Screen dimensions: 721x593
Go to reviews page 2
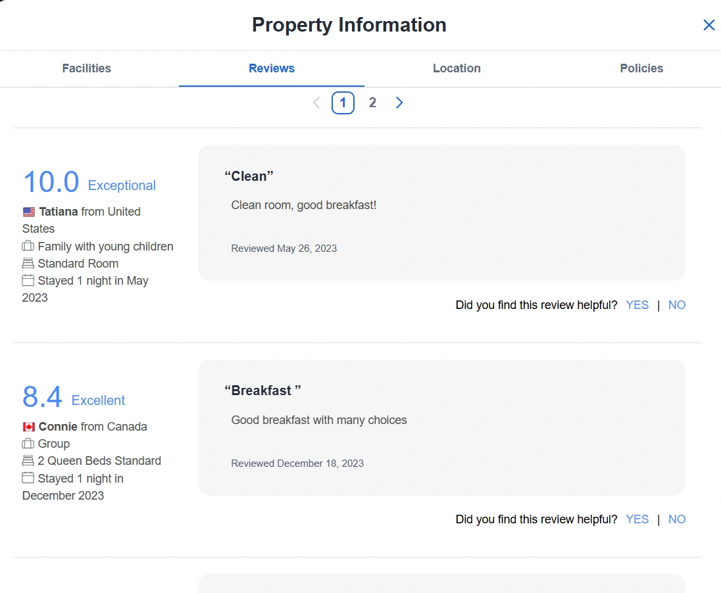[372, 103]
